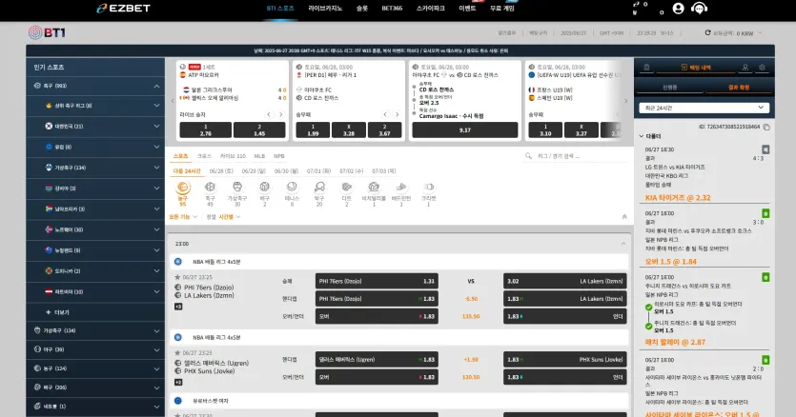Screen dimensions: 796x417
Task: Bet on PHI 76ers moneyline 1.31
Action: 377,281
